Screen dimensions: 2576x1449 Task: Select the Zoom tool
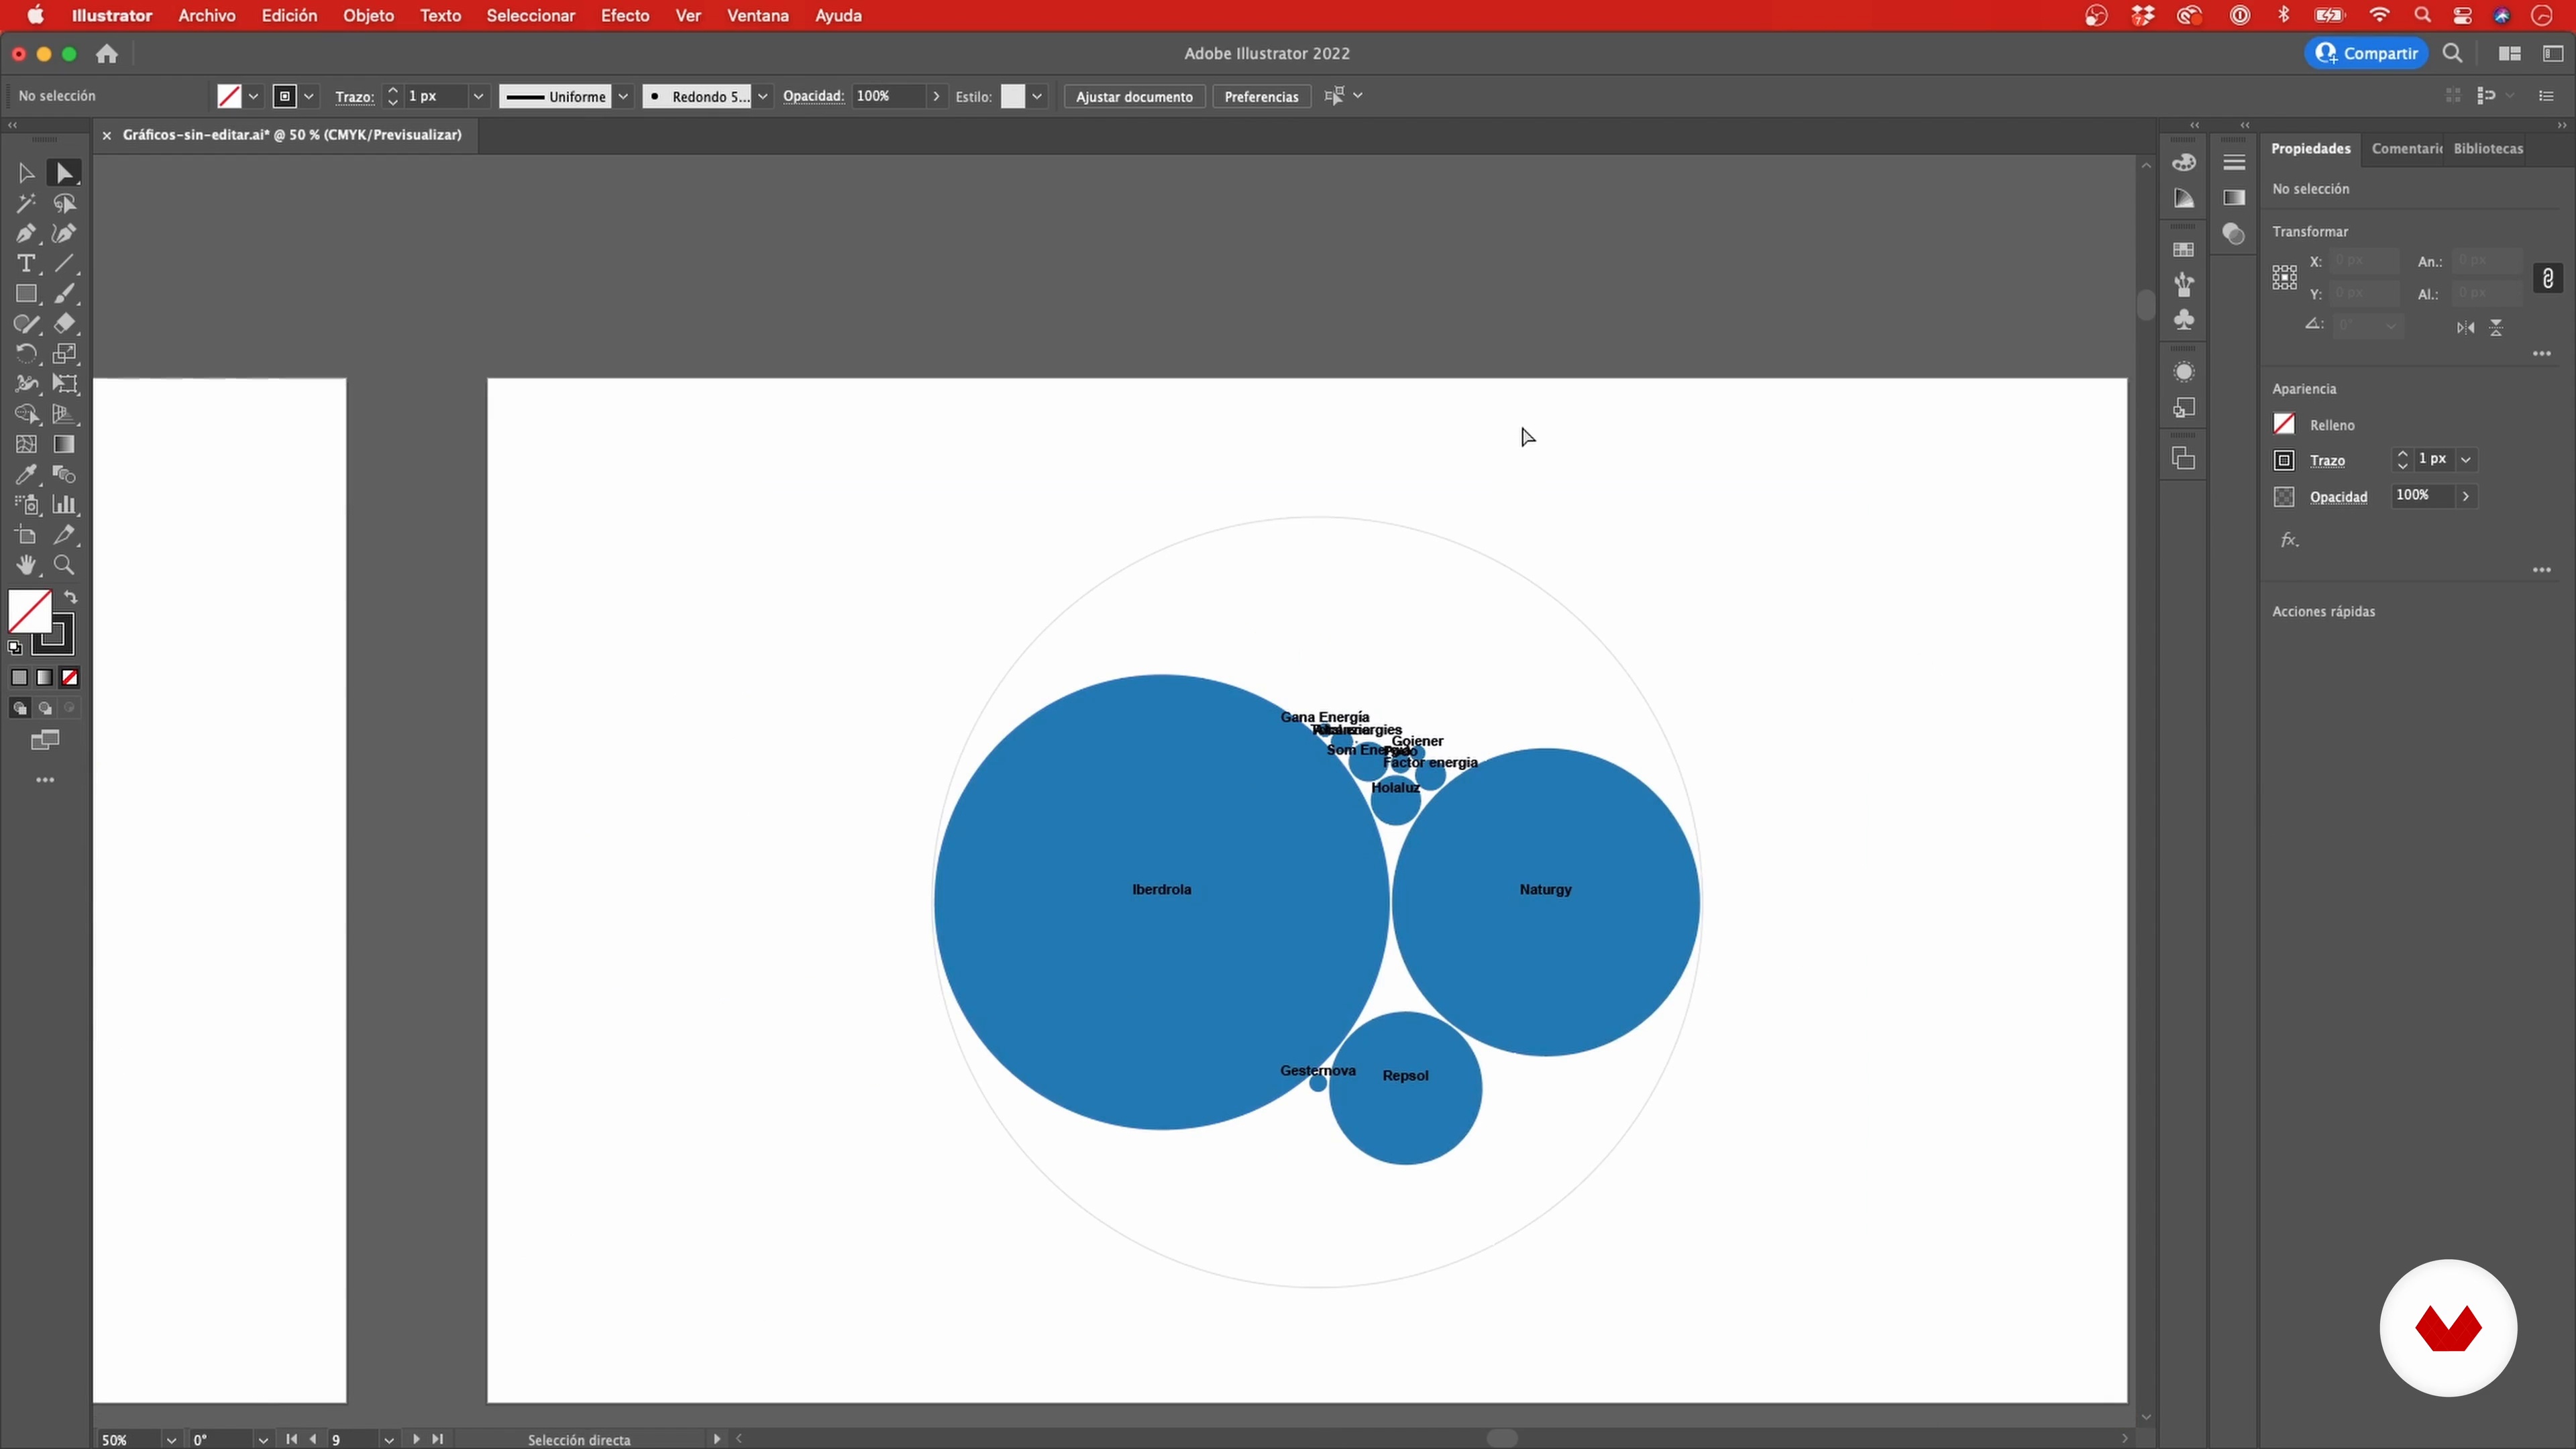coord(64,565)
